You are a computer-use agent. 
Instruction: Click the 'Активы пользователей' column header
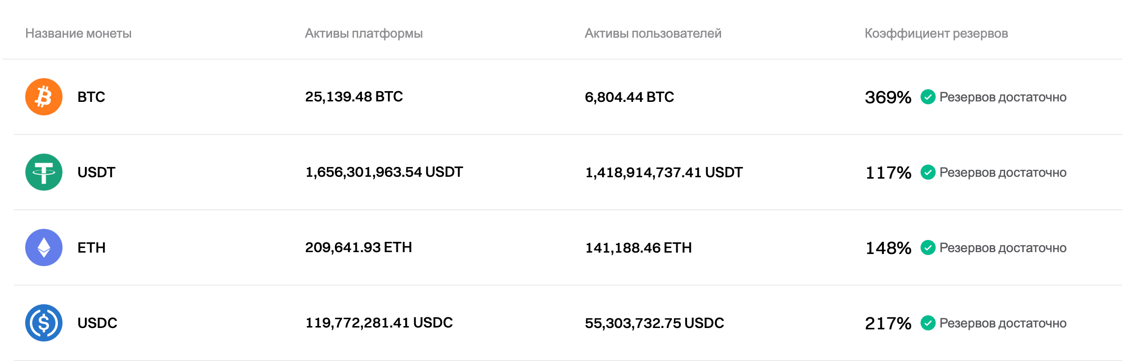click(653, 33)
